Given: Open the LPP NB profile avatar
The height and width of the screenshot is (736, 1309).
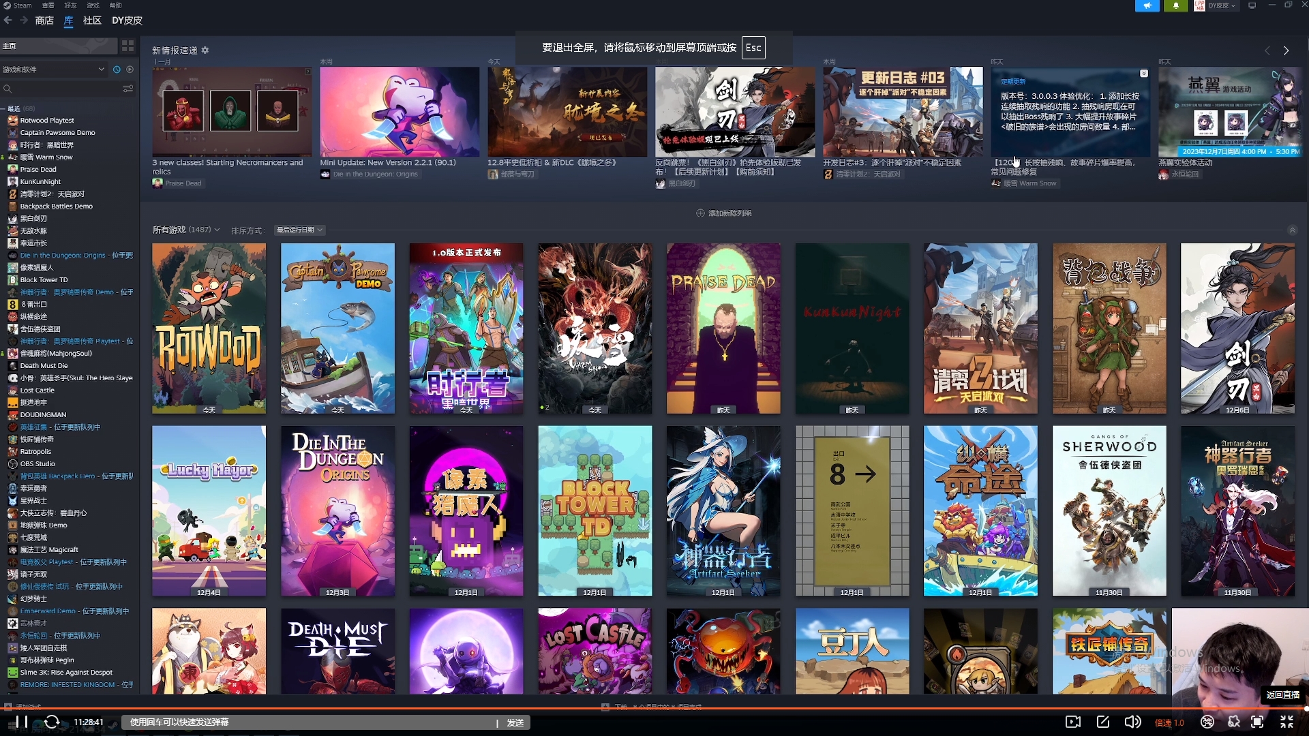Looking at the screenshot, I should [1199, 5].
